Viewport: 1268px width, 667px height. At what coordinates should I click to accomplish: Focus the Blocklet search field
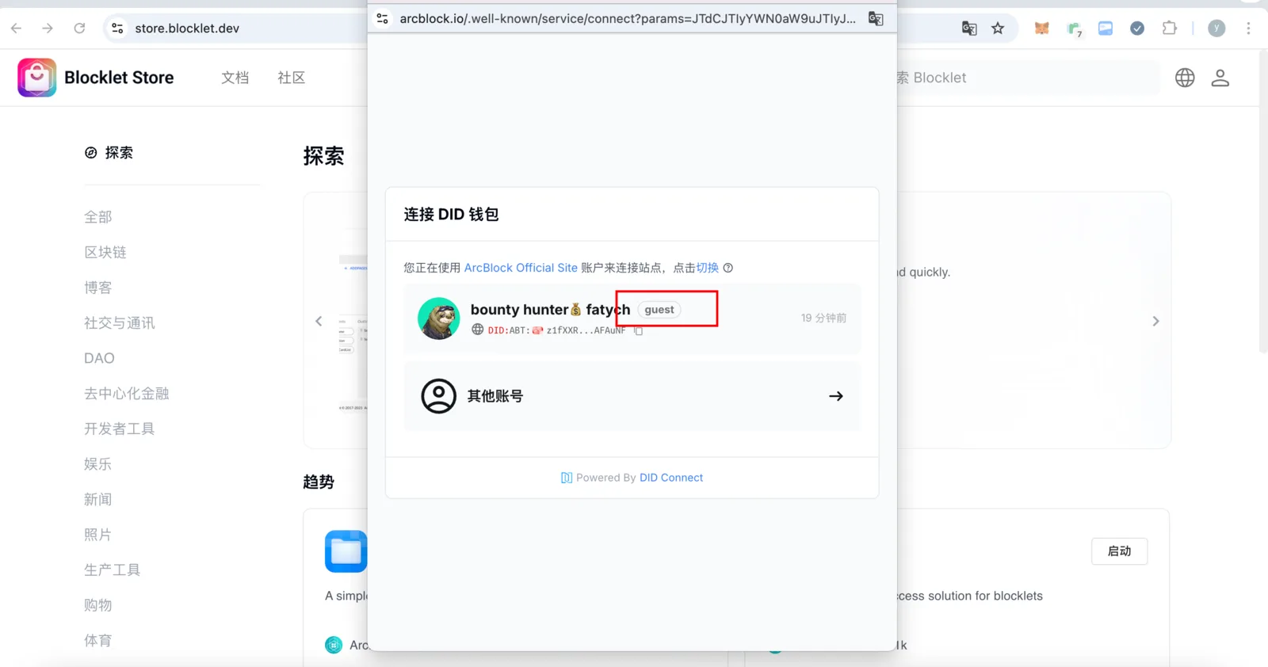pyautogui.click(x=1026, y=78)
